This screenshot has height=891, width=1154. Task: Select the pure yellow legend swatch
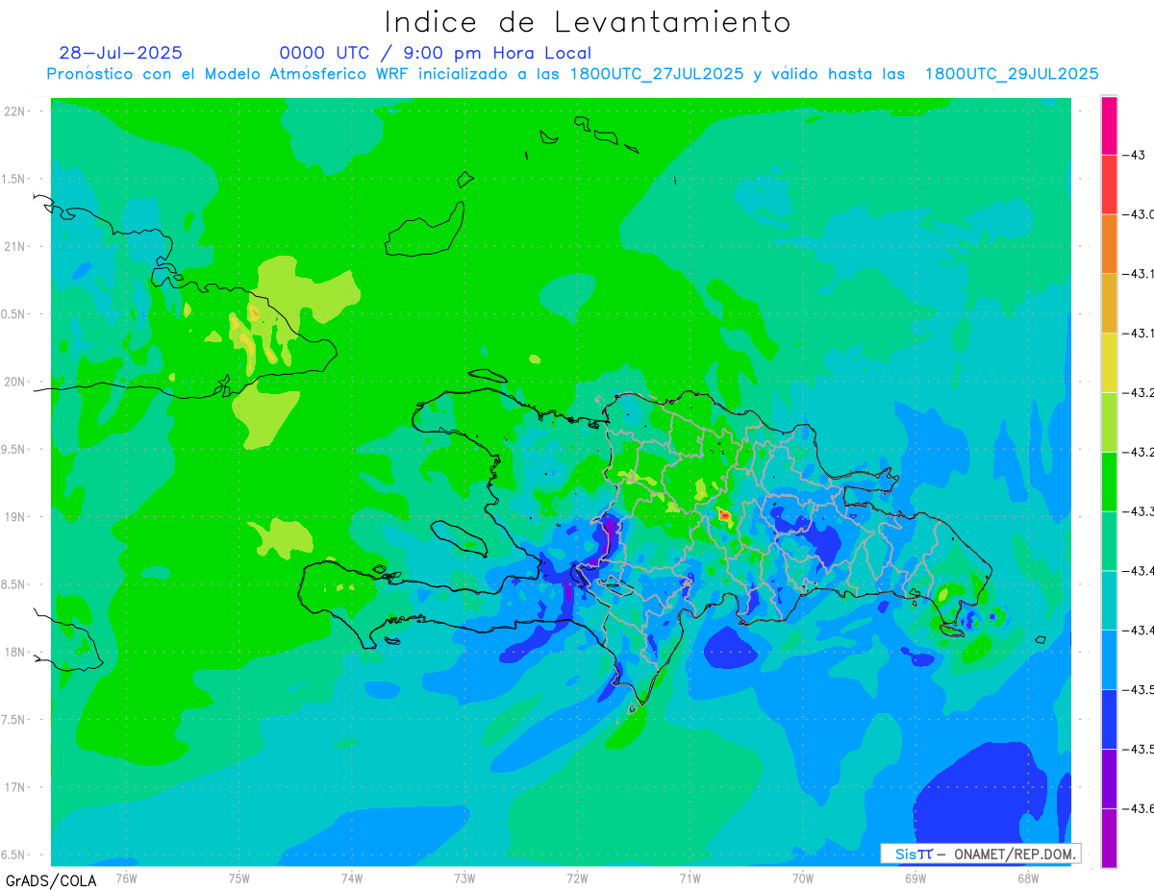[1109, 362]
